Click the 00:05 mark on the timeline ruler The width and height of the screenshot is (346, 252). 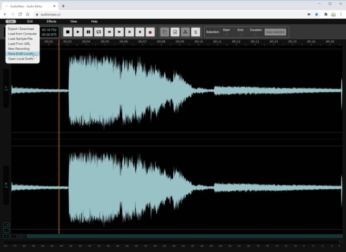coord(105,41)
